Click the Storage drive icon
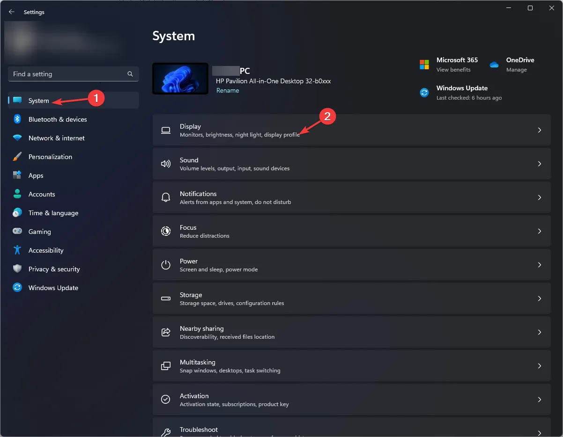563x437 pixels. pyautogui.click(x=166, y=299)
